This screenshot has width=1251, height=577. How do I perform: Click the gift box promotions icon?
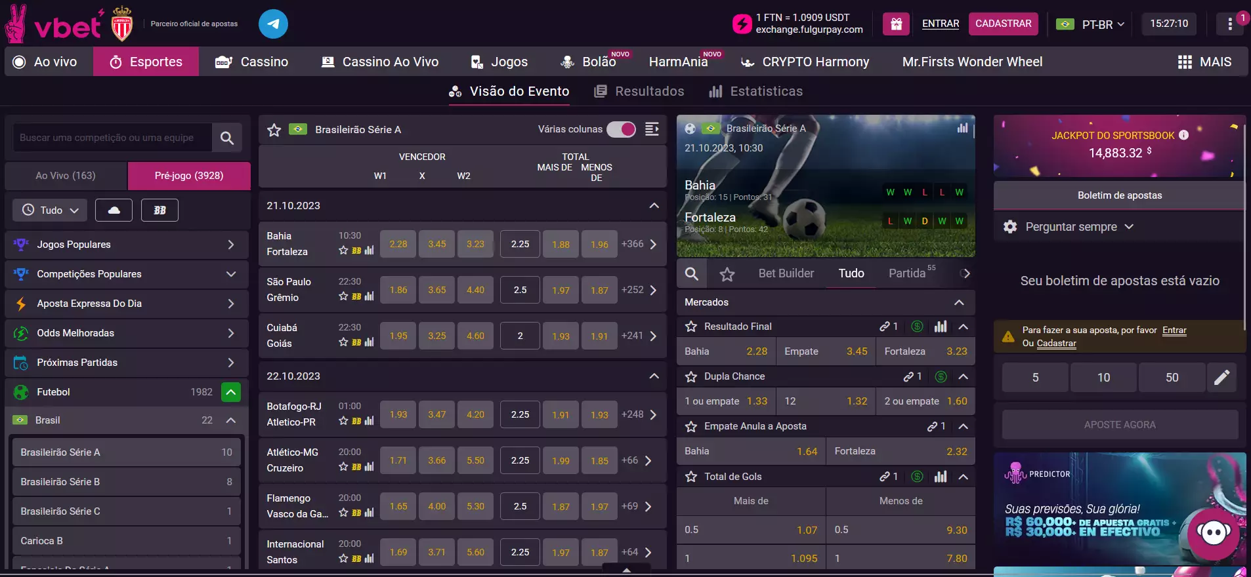coord(896,24)
